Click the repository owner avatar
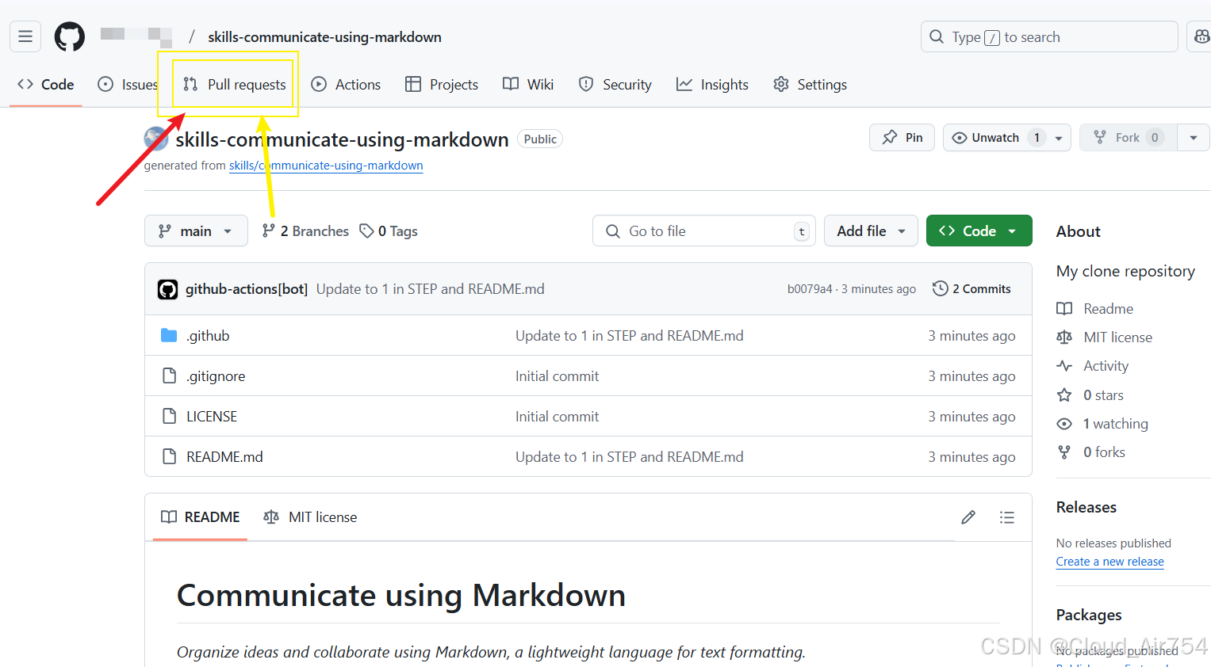This screenshot has width=1211, height=667. 156,139
